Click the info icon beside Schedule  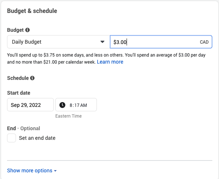[x=32, y=78]
